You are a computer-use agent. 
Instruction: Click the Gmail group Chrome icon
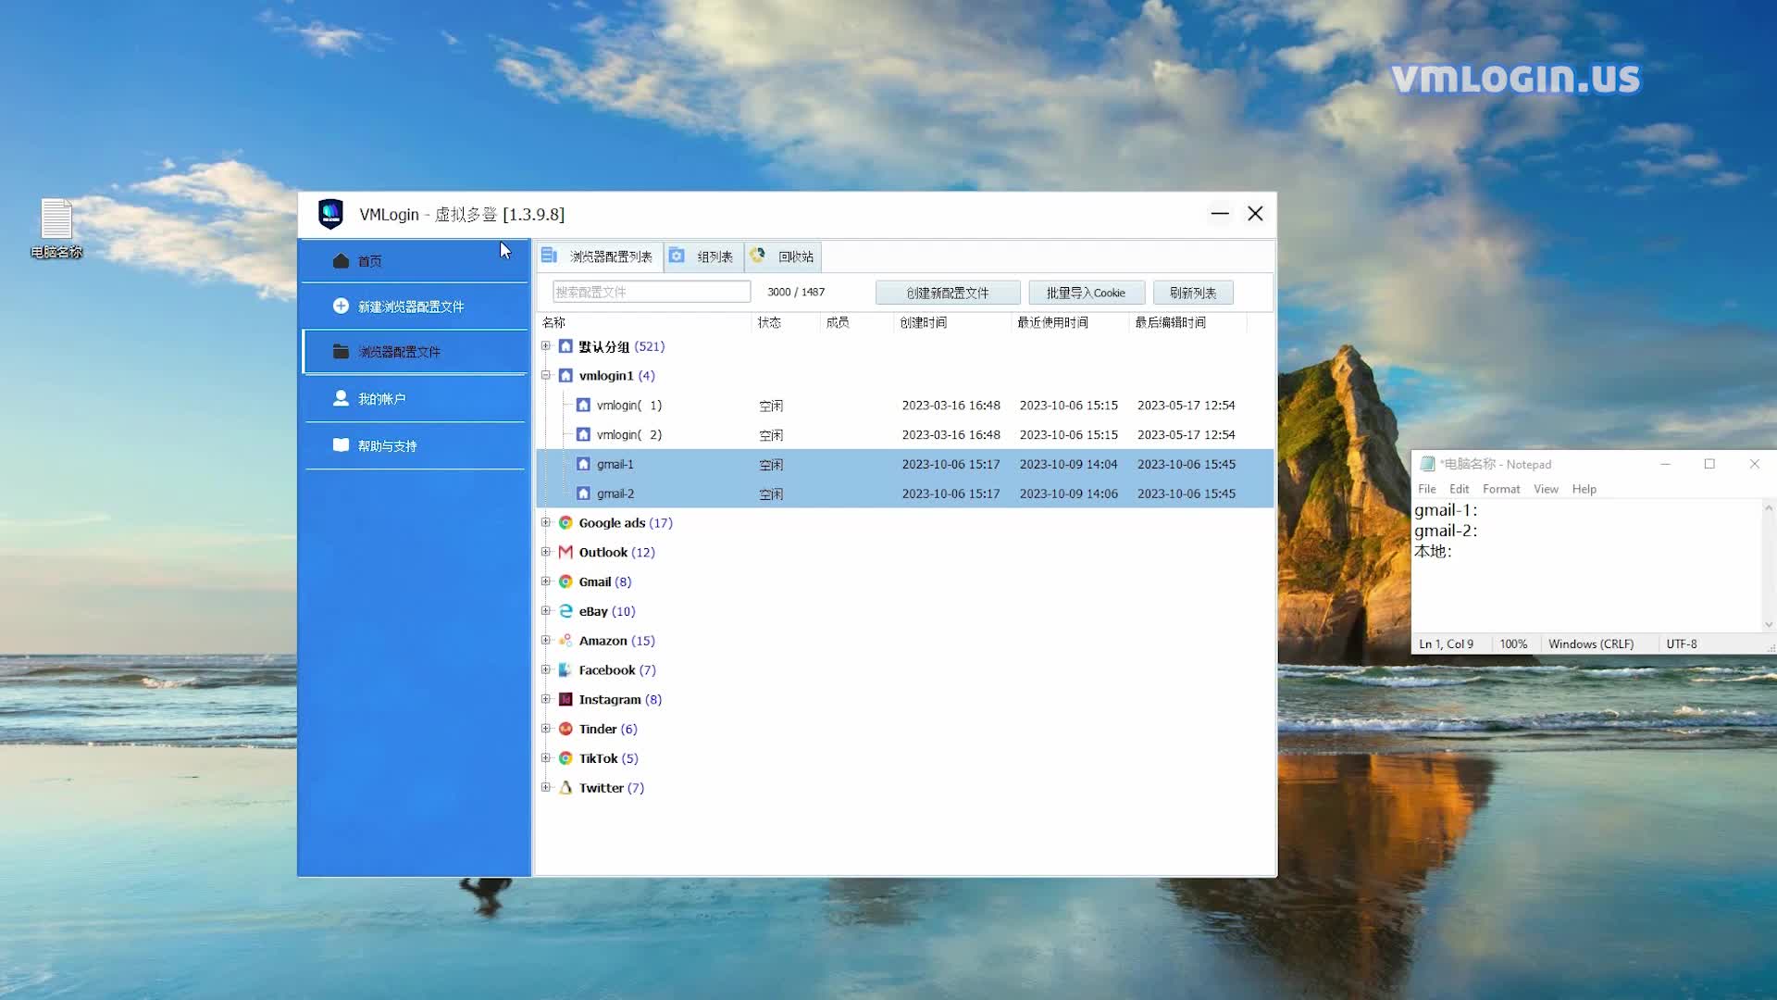click(x=565, y=581)
